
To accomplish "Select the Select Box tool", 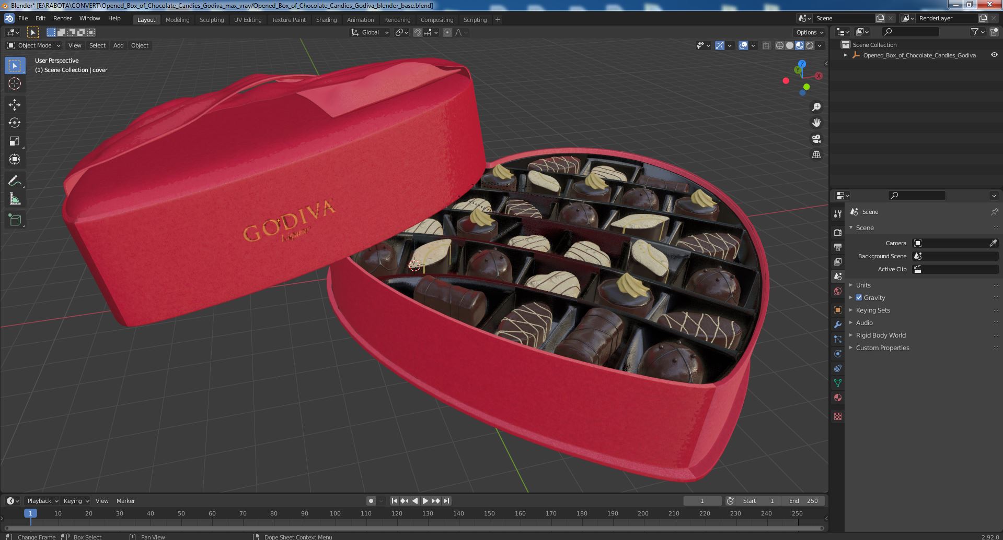I will click(x=15, y=65).
